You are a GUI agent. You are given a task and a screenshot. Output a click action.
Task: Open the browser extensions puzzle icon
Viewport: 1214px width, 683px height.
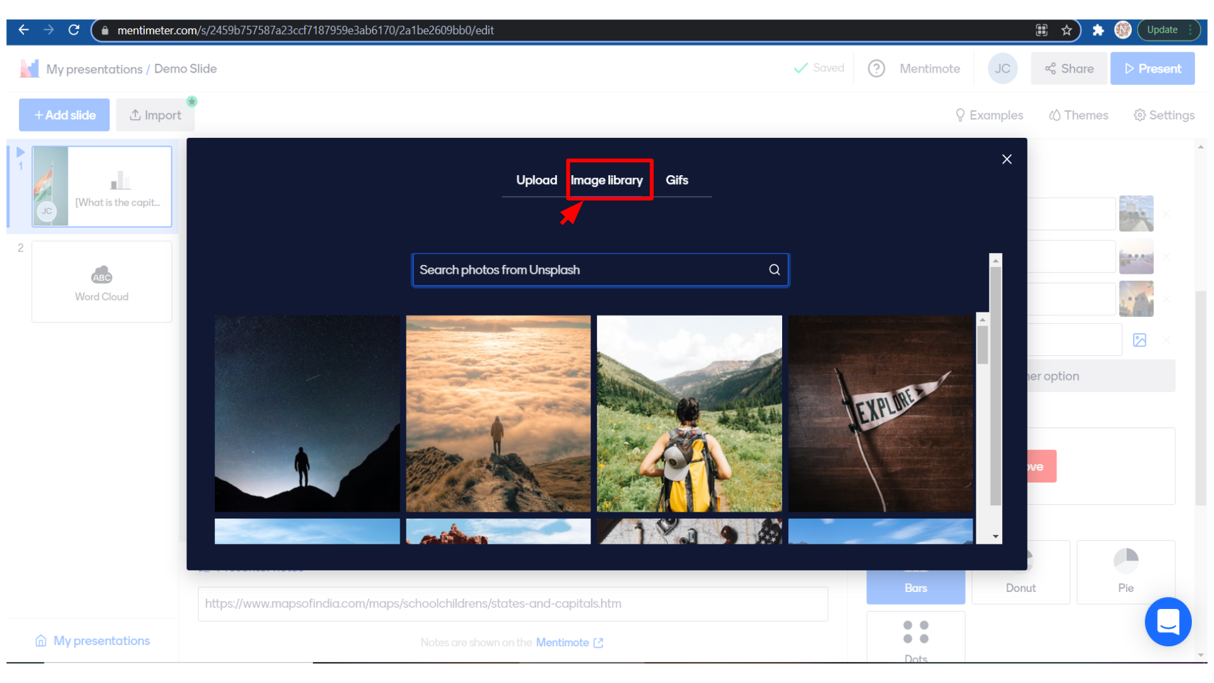coord(1098,30)
